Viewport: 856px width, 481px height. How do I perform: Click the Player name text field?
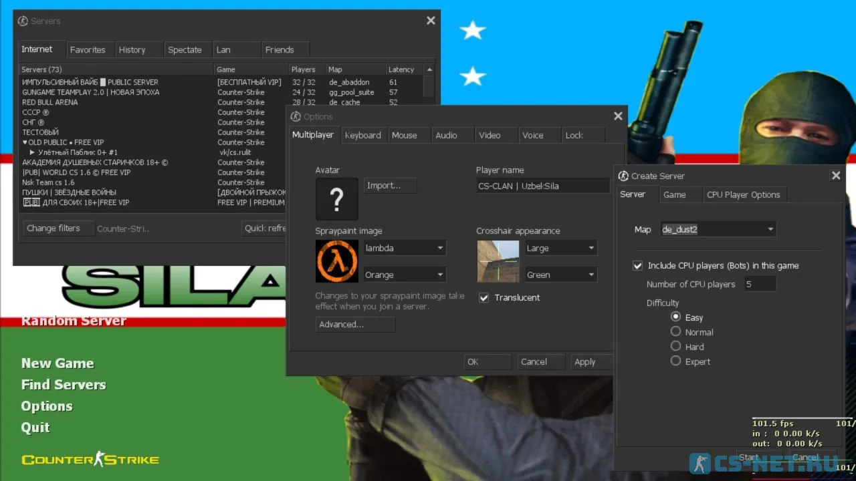coord(542,186)
